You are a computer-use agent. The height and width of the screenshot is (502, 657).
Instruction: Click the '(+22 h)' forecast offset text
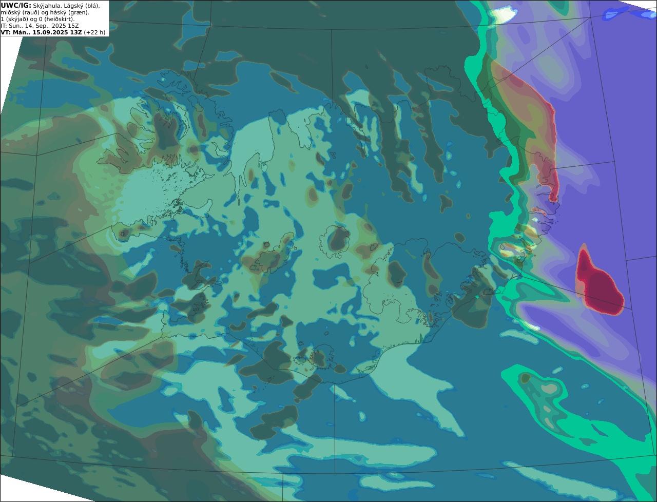(x=95, y=32)
